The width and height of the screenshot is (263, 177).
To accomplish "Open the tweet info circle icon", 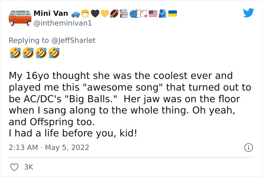I will pos(248,148).
